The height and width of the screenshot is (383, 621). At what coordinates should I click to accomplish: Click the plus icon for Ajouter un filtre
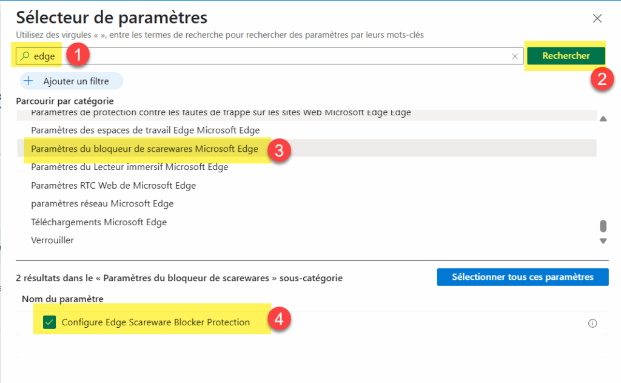tap(28, 81)
